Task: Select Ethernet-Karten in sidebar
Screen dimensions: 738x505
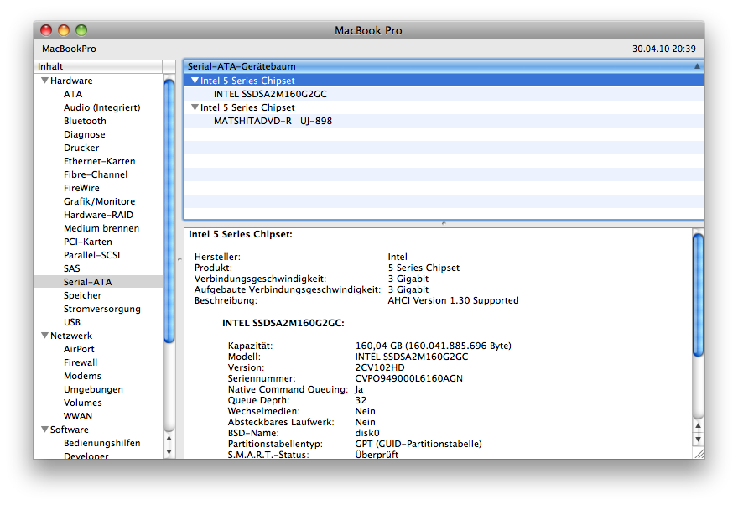Action: [x=99, y=161]
